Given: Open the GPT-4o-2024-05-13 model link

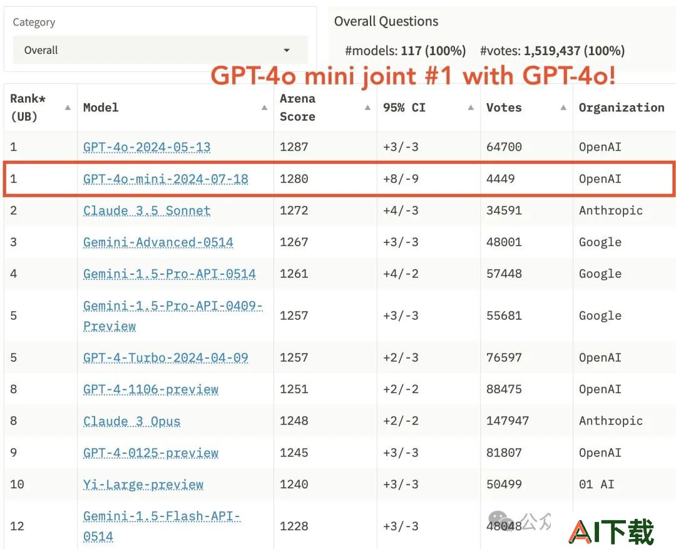Looking at the screenshot, I should (x=146, y=147).
